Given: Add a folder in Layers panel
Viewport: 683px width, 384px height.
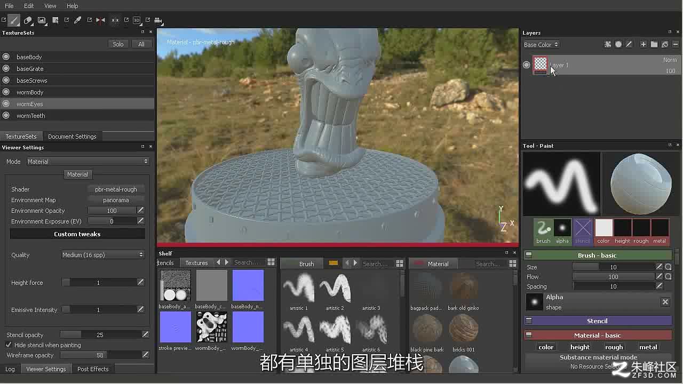Looking at the screenshot, I should [654, 44].
